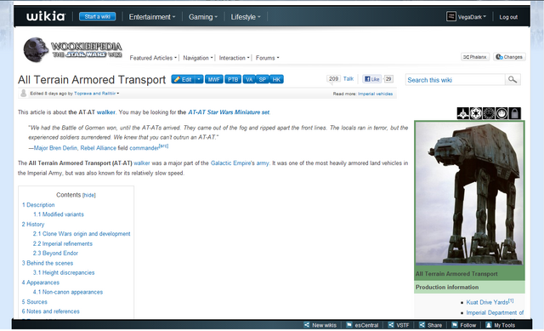Open the Forums menu
The image size is (544, 331).
[267, 58]
